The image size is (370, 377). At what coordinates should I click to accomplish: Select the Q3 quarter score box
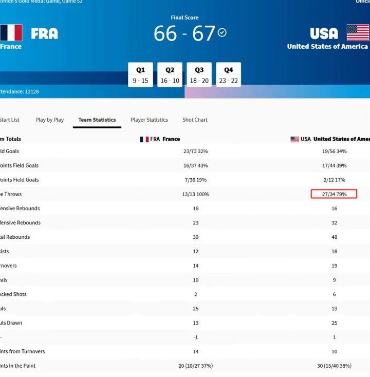pos(199,75)
